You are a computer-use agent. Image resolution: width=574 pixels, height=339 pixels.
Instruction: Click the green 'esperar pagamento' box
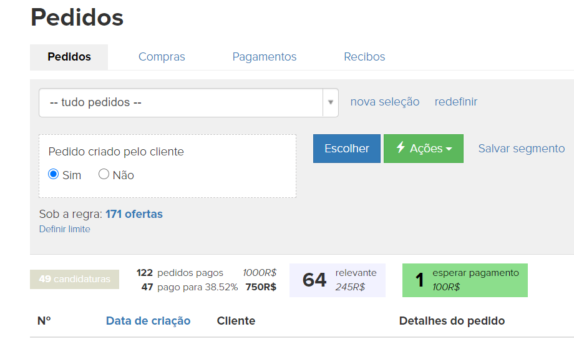465,280
